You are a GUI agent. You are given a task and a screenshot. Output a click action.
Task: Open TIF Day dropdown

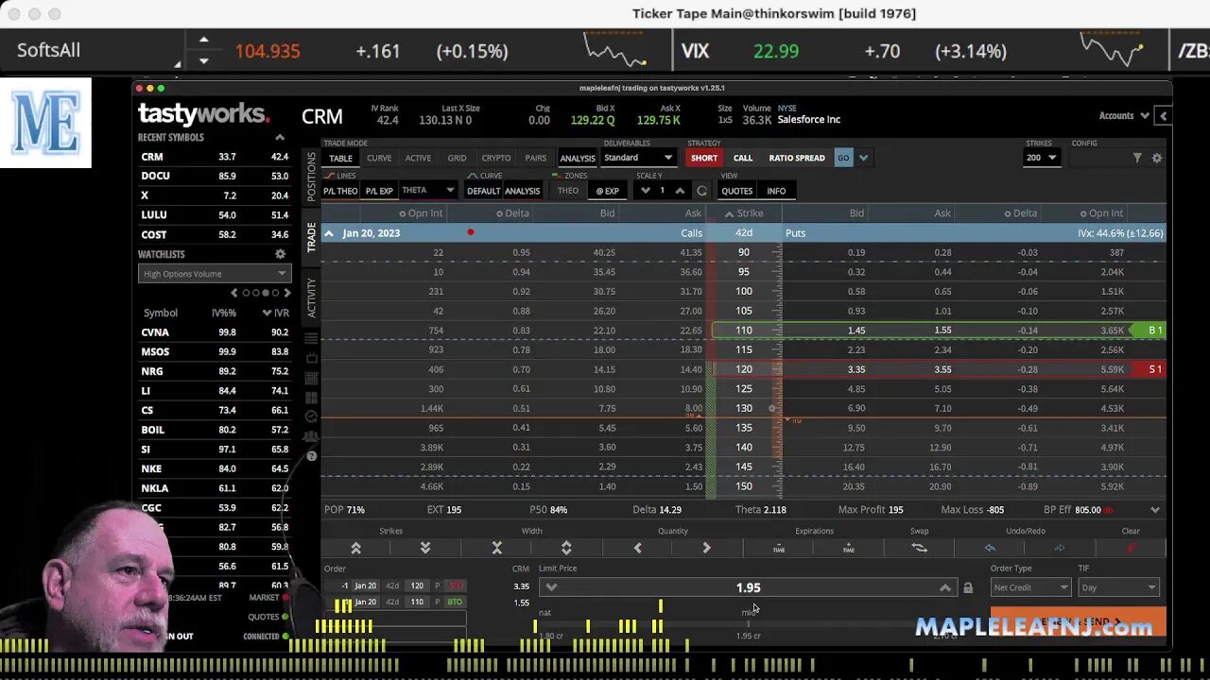point(1118,587)
